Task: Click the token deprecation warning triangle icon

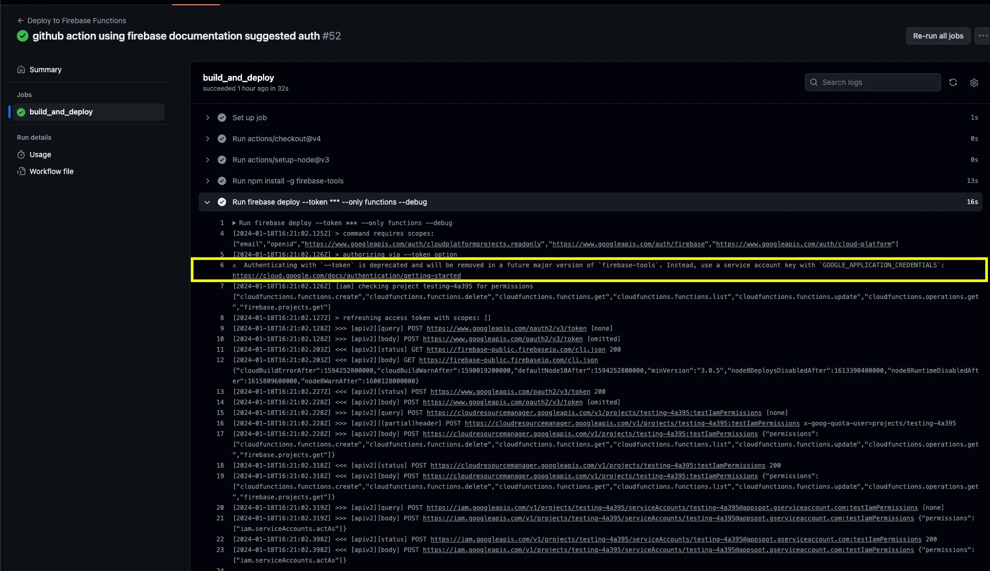Action: 235,265
